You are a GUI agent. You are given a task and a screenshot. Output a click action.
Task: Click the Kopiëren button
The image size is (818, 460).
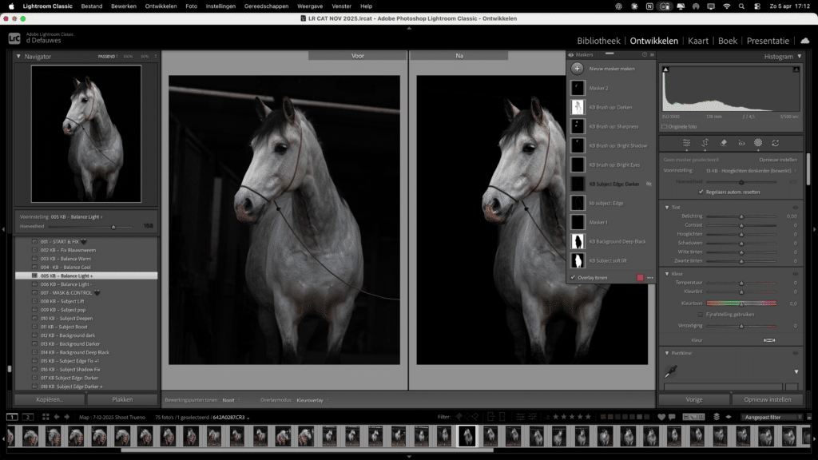pyautogui.click(x=50, y=399)
